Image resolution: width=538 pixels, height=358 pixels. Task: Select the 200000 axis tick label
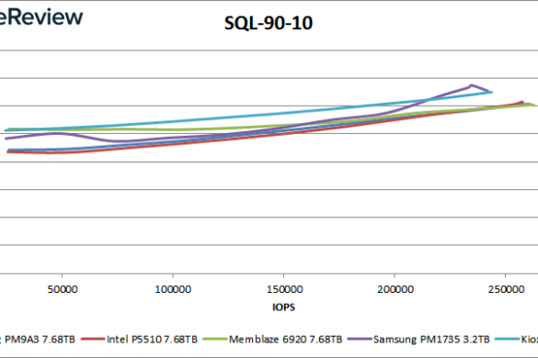(x=395, y=289)
